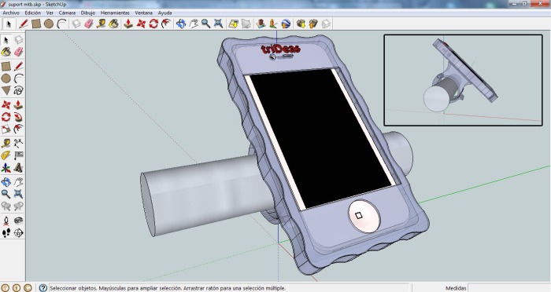Screen dimensions: 551x292
Task: Choose Rectangle tool in the horizontal toolbar
Action: (36, 24)
